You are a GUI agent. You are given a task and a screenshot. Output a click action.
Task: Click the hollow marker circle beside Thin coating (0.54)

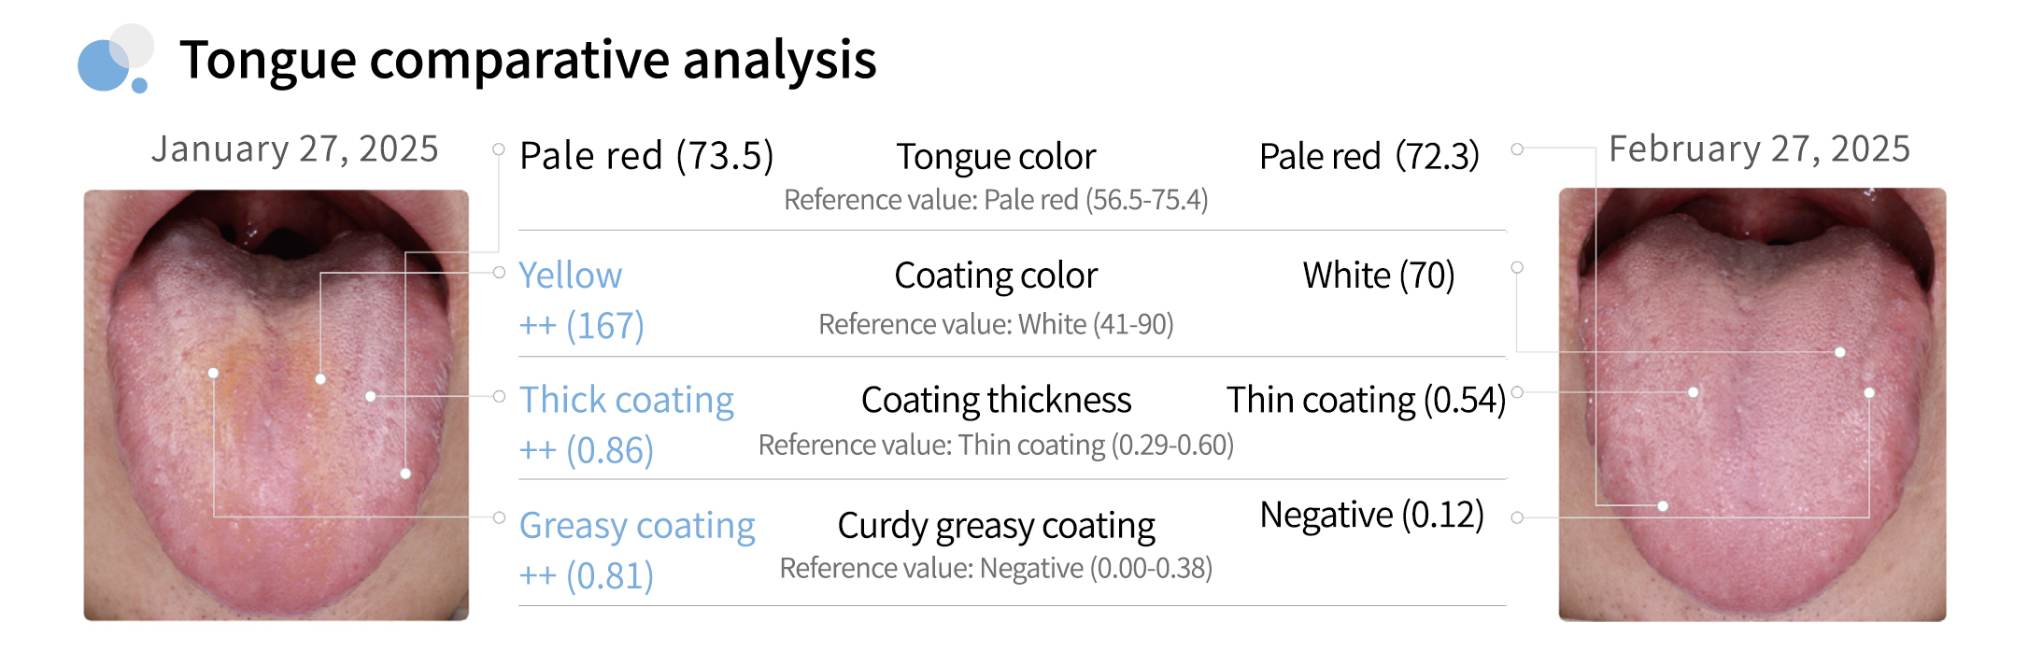click(x=1517, y=392)
